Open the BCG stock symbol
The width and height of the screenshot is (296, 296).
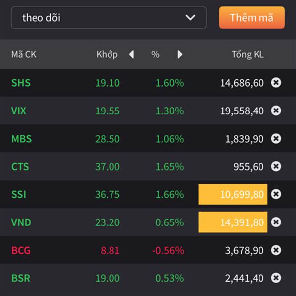coord(21,250)
